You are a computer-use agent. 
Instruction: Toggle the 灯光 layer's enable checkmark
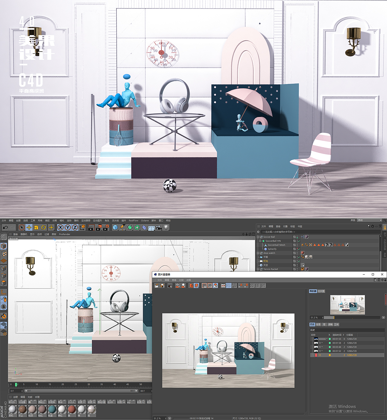click(x=299, y=261)
